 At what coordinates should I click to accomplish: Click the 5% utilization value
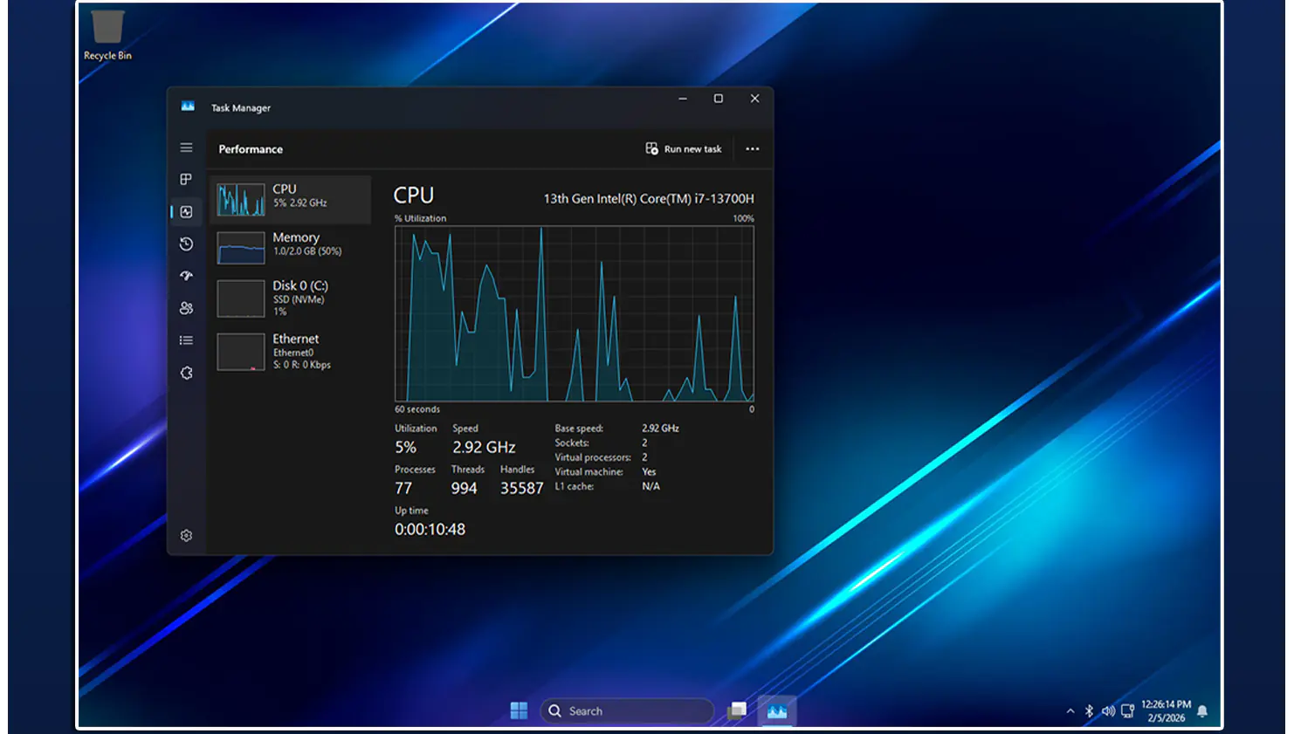(x=405, y=448)
